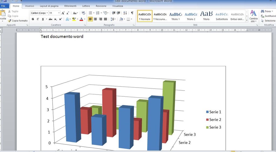The width and height of the screenshot is (276, 152).
Task: Click the Cambia stili button
Action: coord(253,16)
